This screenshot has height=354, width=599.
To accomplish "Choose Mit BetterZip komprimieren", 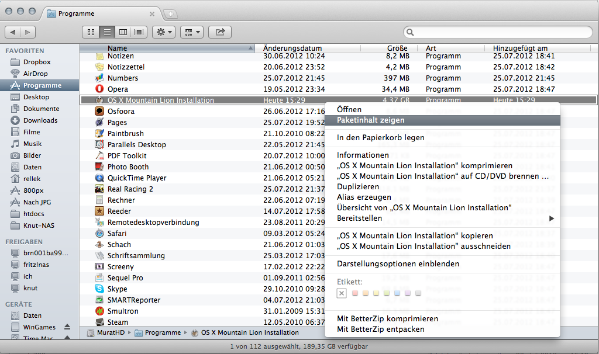I will pyautogui.click(x=442, y=318).
